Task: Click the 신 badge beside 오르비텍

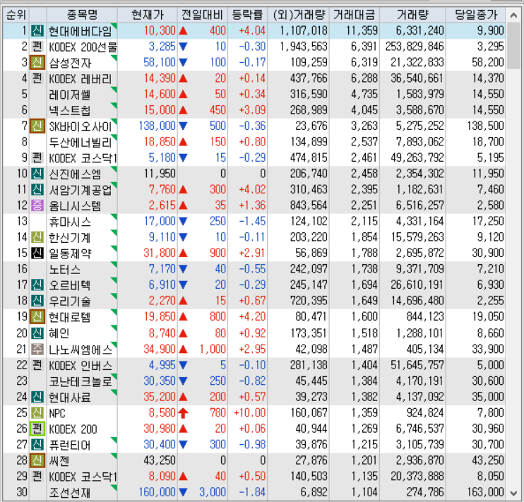Action: 37,285
